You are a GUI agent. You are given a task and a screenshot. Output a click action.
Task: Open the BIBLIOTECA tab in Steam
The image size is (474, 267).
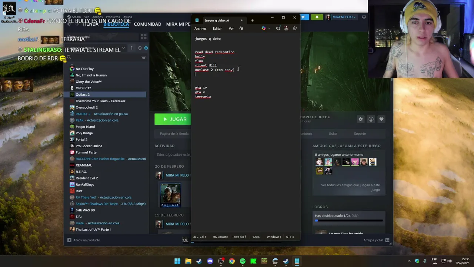coord(116,24)
